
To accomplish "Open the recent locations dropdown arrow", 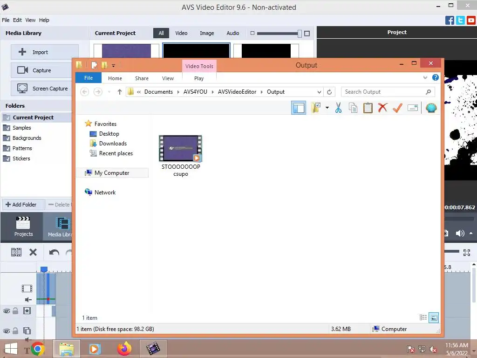I will [x=109, y=92].
